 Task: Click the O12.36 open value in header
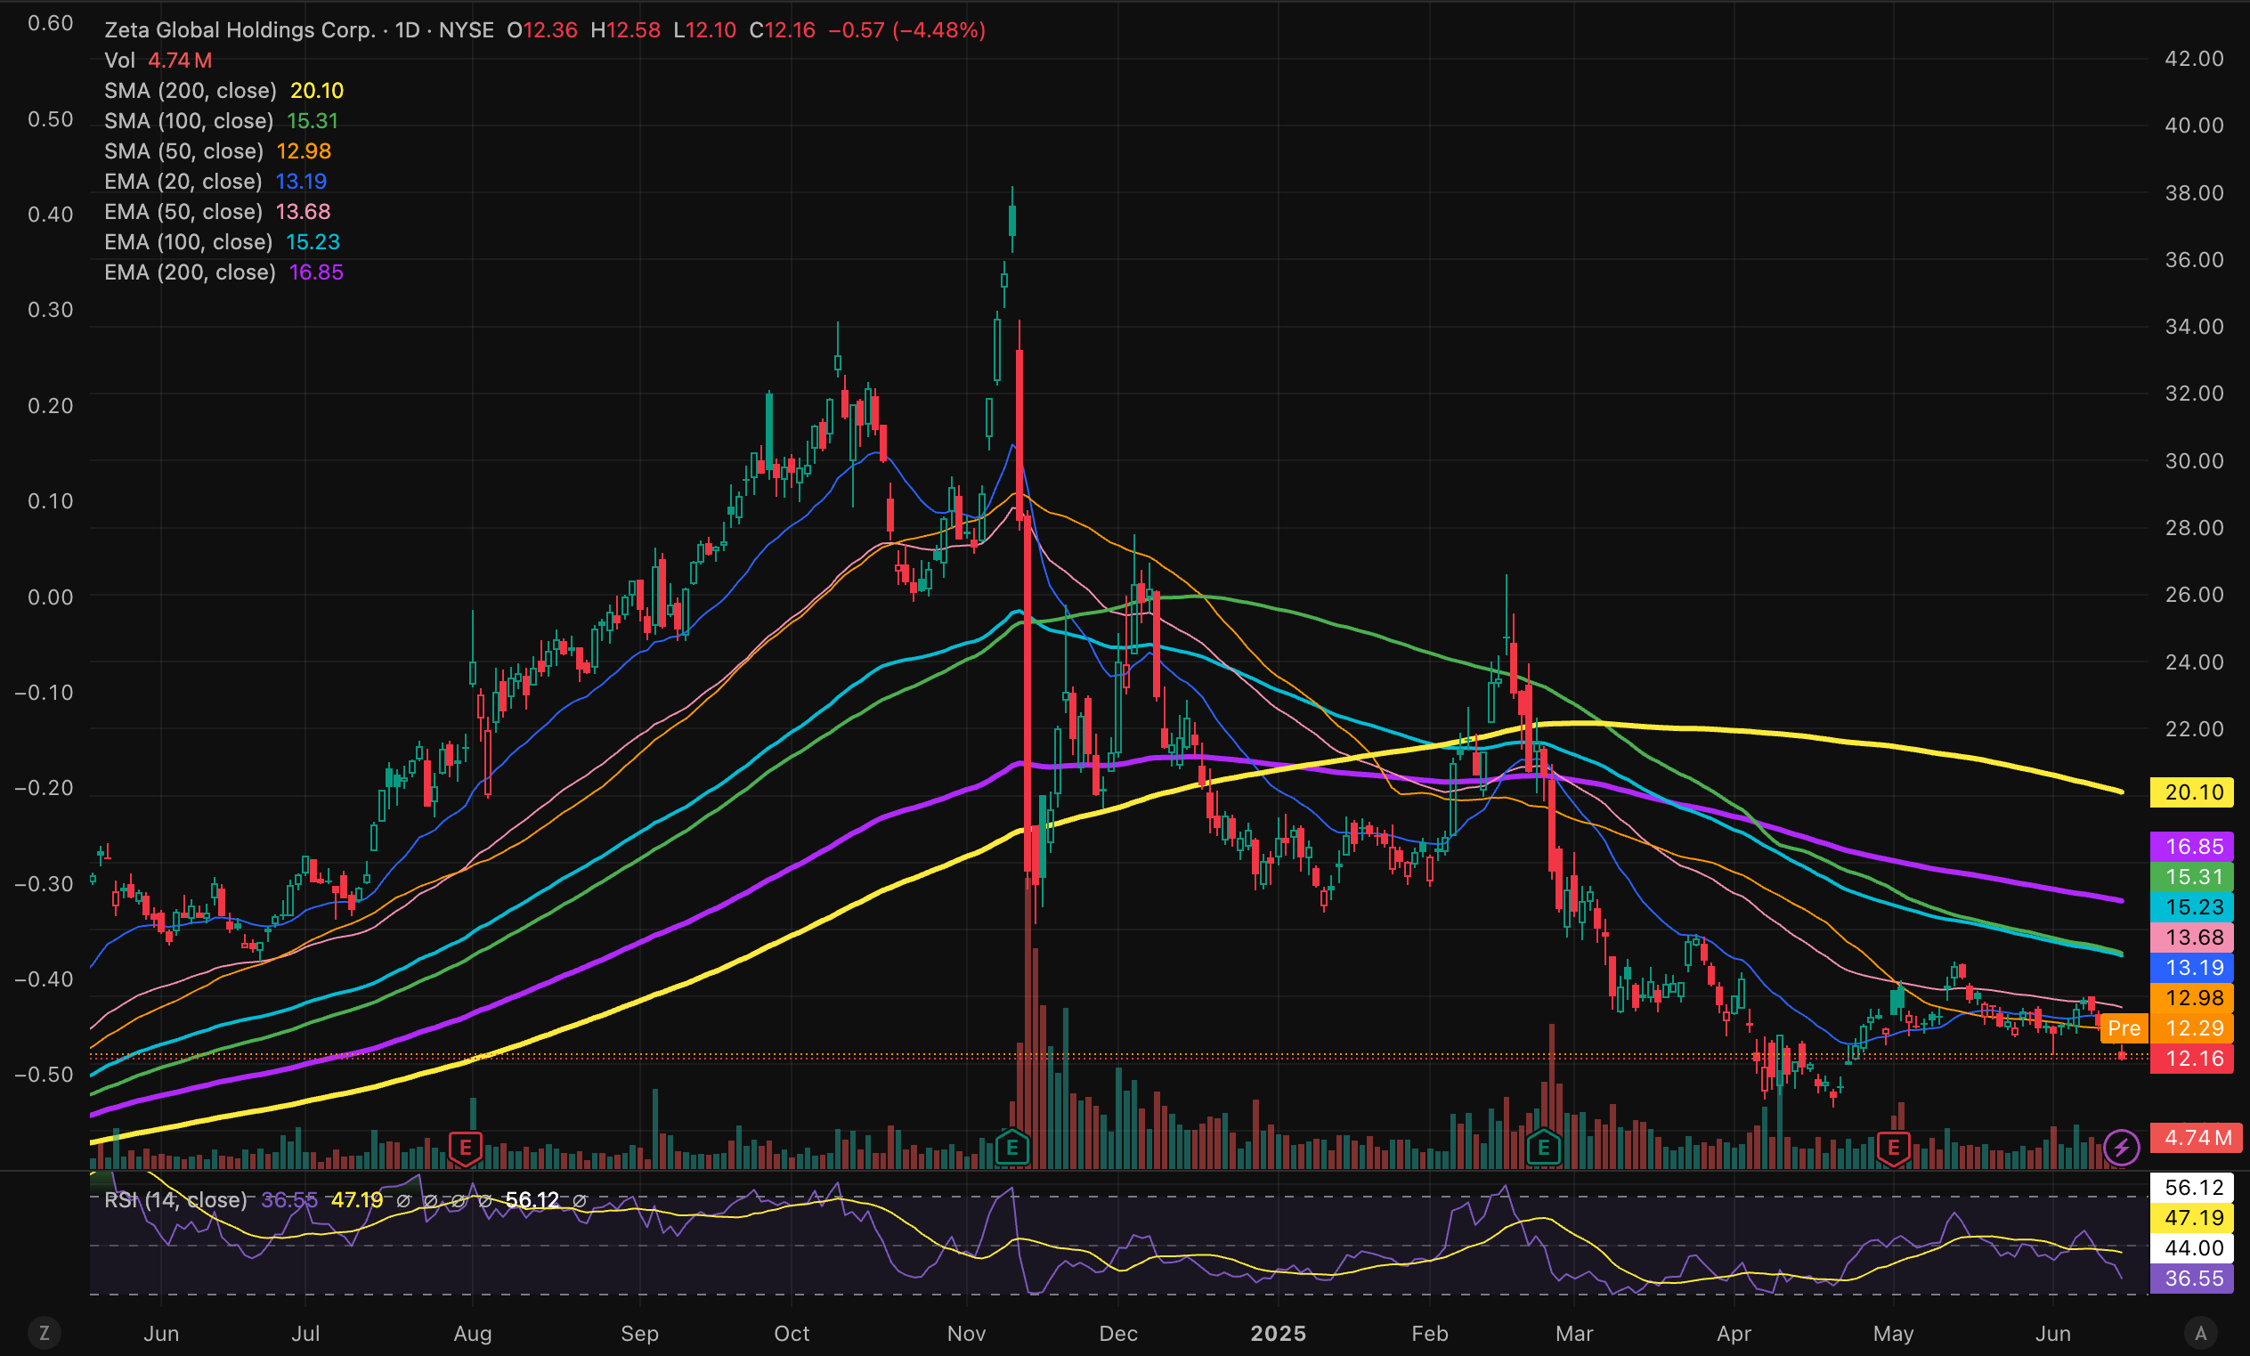coord(542,30)
